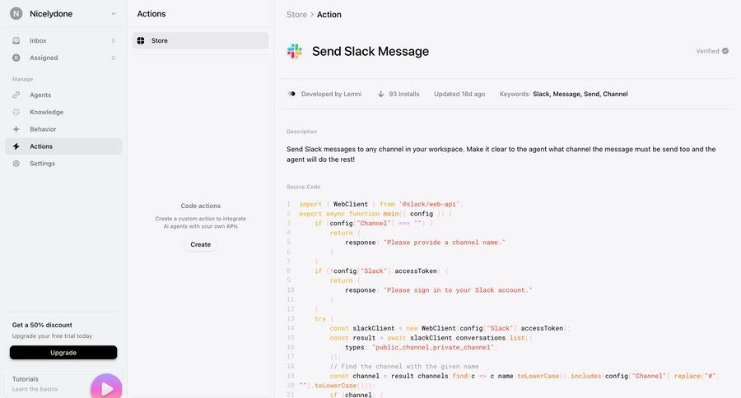Click the Nicelydone workspace avatar

click(x=16, y=14)
